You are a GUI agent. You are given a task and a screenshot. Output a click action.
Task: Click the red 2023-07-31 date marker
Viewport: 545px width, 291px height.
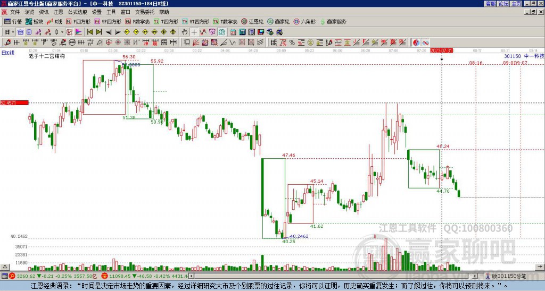coord(441,50)
